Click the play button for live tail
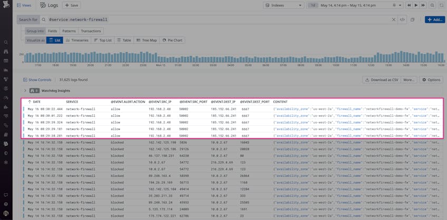The height and width of the screenshot is (220, 447). coord(416,5)
